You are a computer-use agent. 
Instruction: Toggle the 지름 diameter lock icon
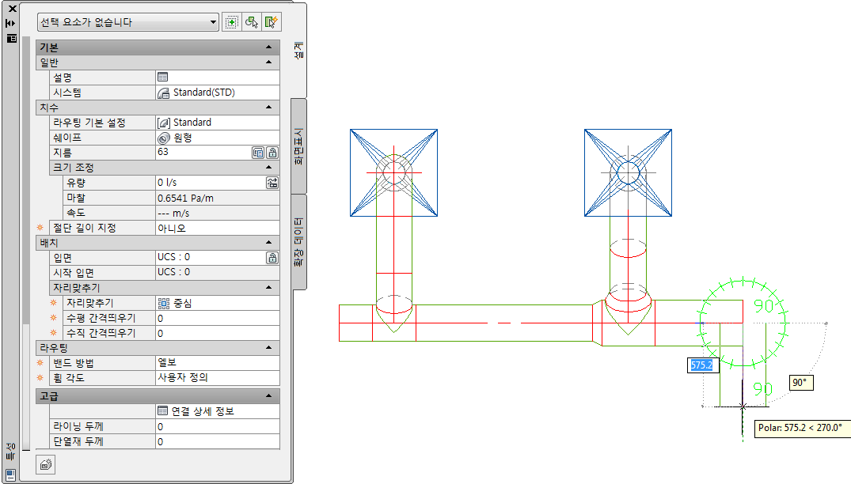(x=272, y=153)
